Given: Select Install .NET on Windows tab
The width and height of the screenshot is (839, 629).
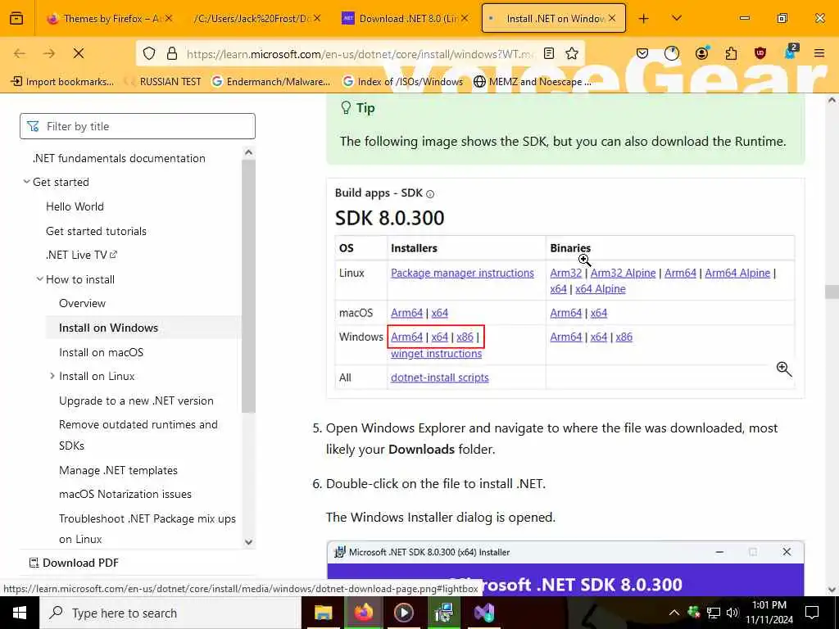Looking at the screenshot, I should pos(554,18).
